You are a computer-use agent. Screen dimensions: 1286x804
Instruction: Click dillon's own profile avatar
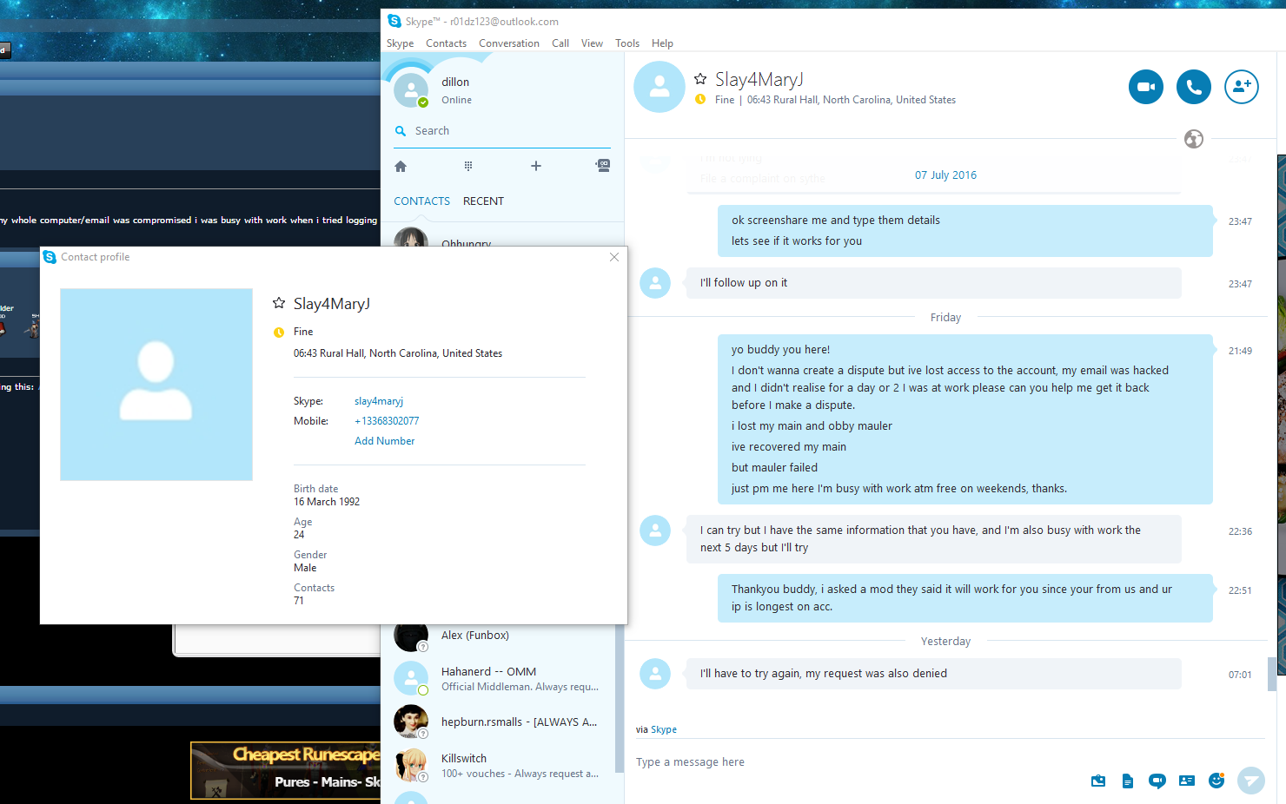[411, 89]
